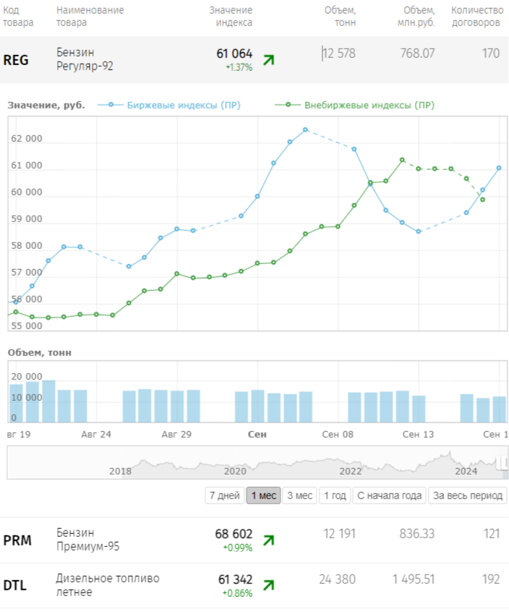This screenshot has width=509, height=612.
Task: Select the 1 мес range button
Action: coord(263,496)
